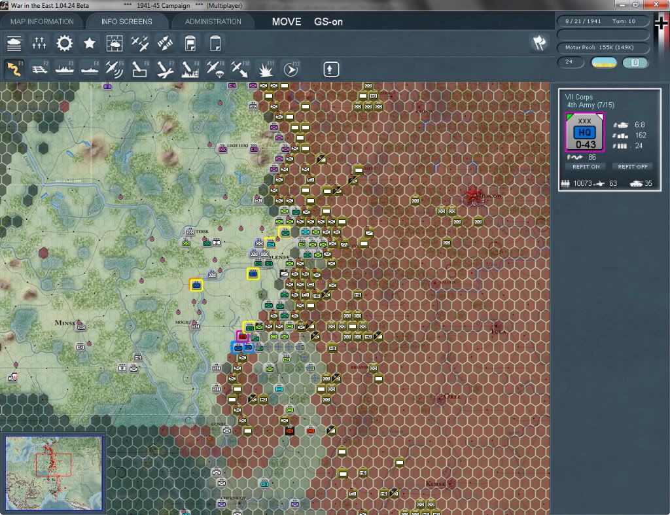670x515 pixels.
Task: Select the F4 amphibious transport mode
Action: click(90, 69)
